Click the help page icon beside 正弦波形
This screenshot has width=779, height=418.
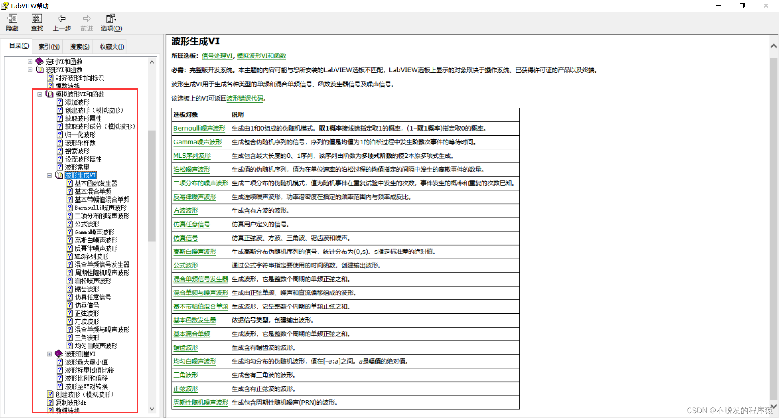pyautogui.click(x=70, y=313)
